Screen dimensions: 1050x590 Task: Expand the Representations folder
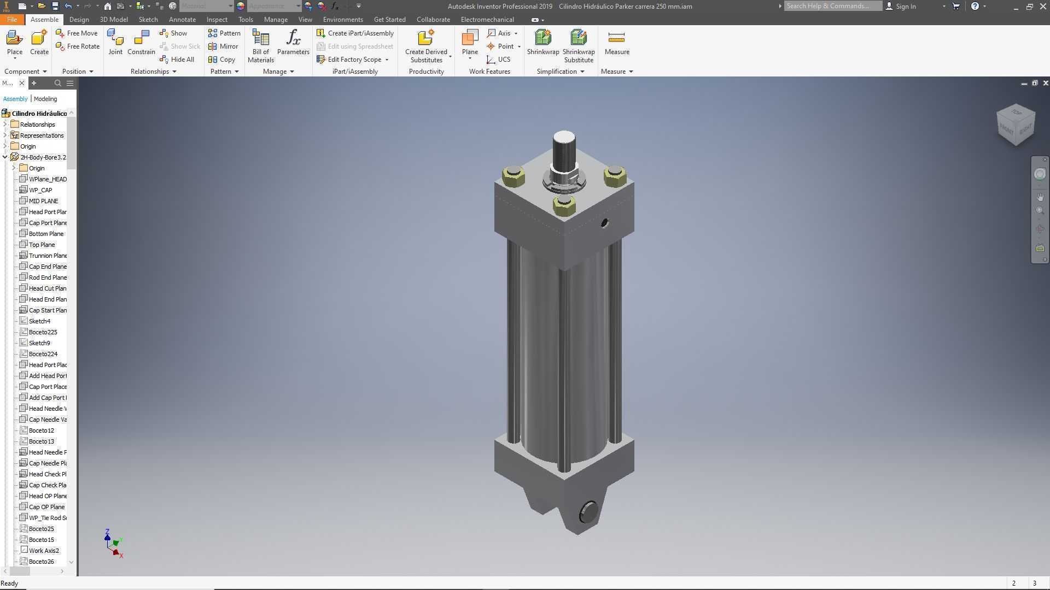pos(5,135)
